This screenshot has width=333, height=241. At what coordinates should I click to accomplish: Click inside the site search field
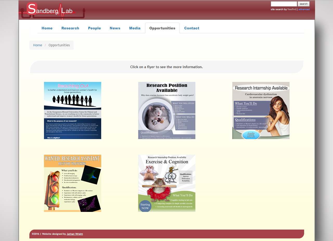click(284, 4)
